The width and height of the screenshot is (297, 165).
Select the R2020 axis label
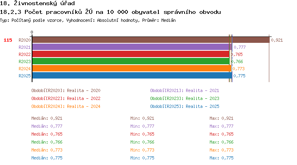(25, 40)
